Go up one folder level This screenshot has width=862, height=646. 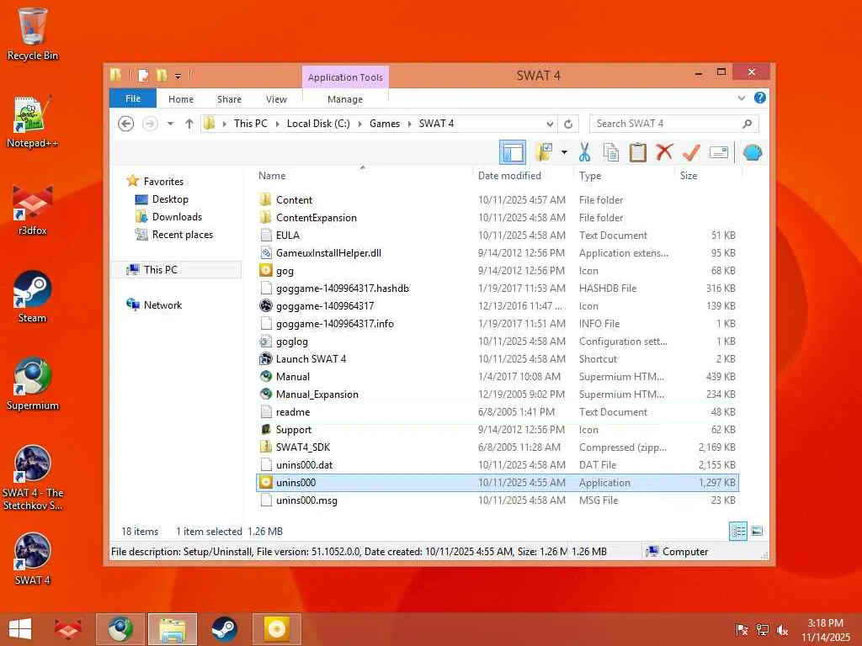(x=189, y=124)
